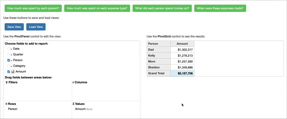Check the Date field checkbox
287x119 pixels.
pyautogui.click(x=9, y=49)
